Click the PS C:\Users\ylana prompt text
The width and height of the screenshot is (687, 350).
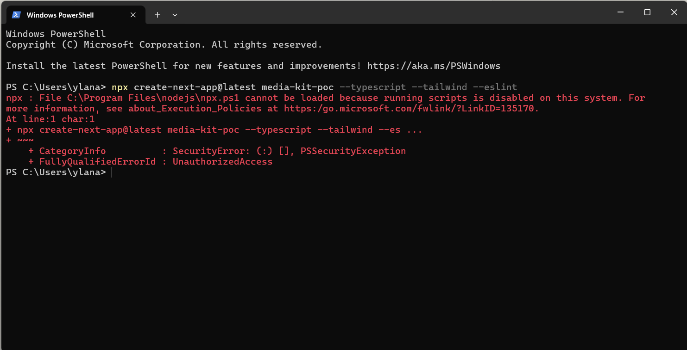point(56,172)
